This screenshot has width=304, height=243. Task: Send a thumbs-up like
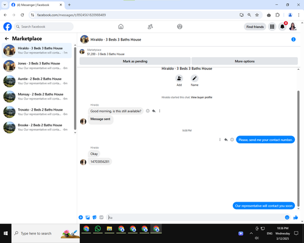click(295, 217)
